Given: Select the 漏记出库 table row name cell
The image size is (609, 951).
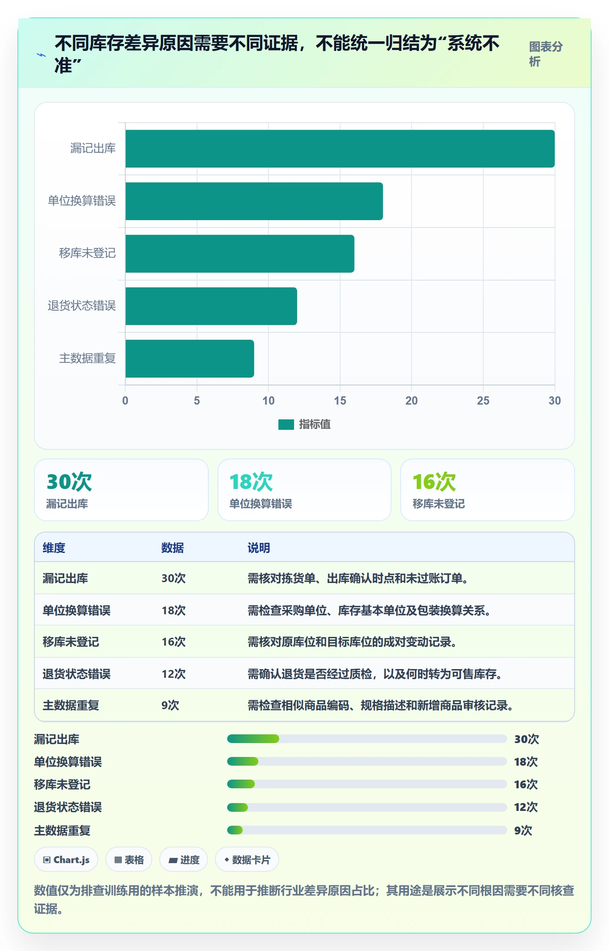Looking at the screenshot, I should click(x=65, y=578).
